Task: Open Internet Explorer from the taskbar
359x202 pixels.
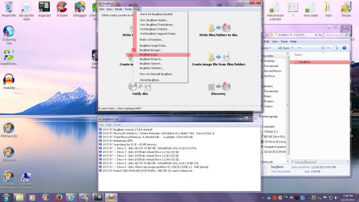Action: pyautogui.click(x=71, y=197)
